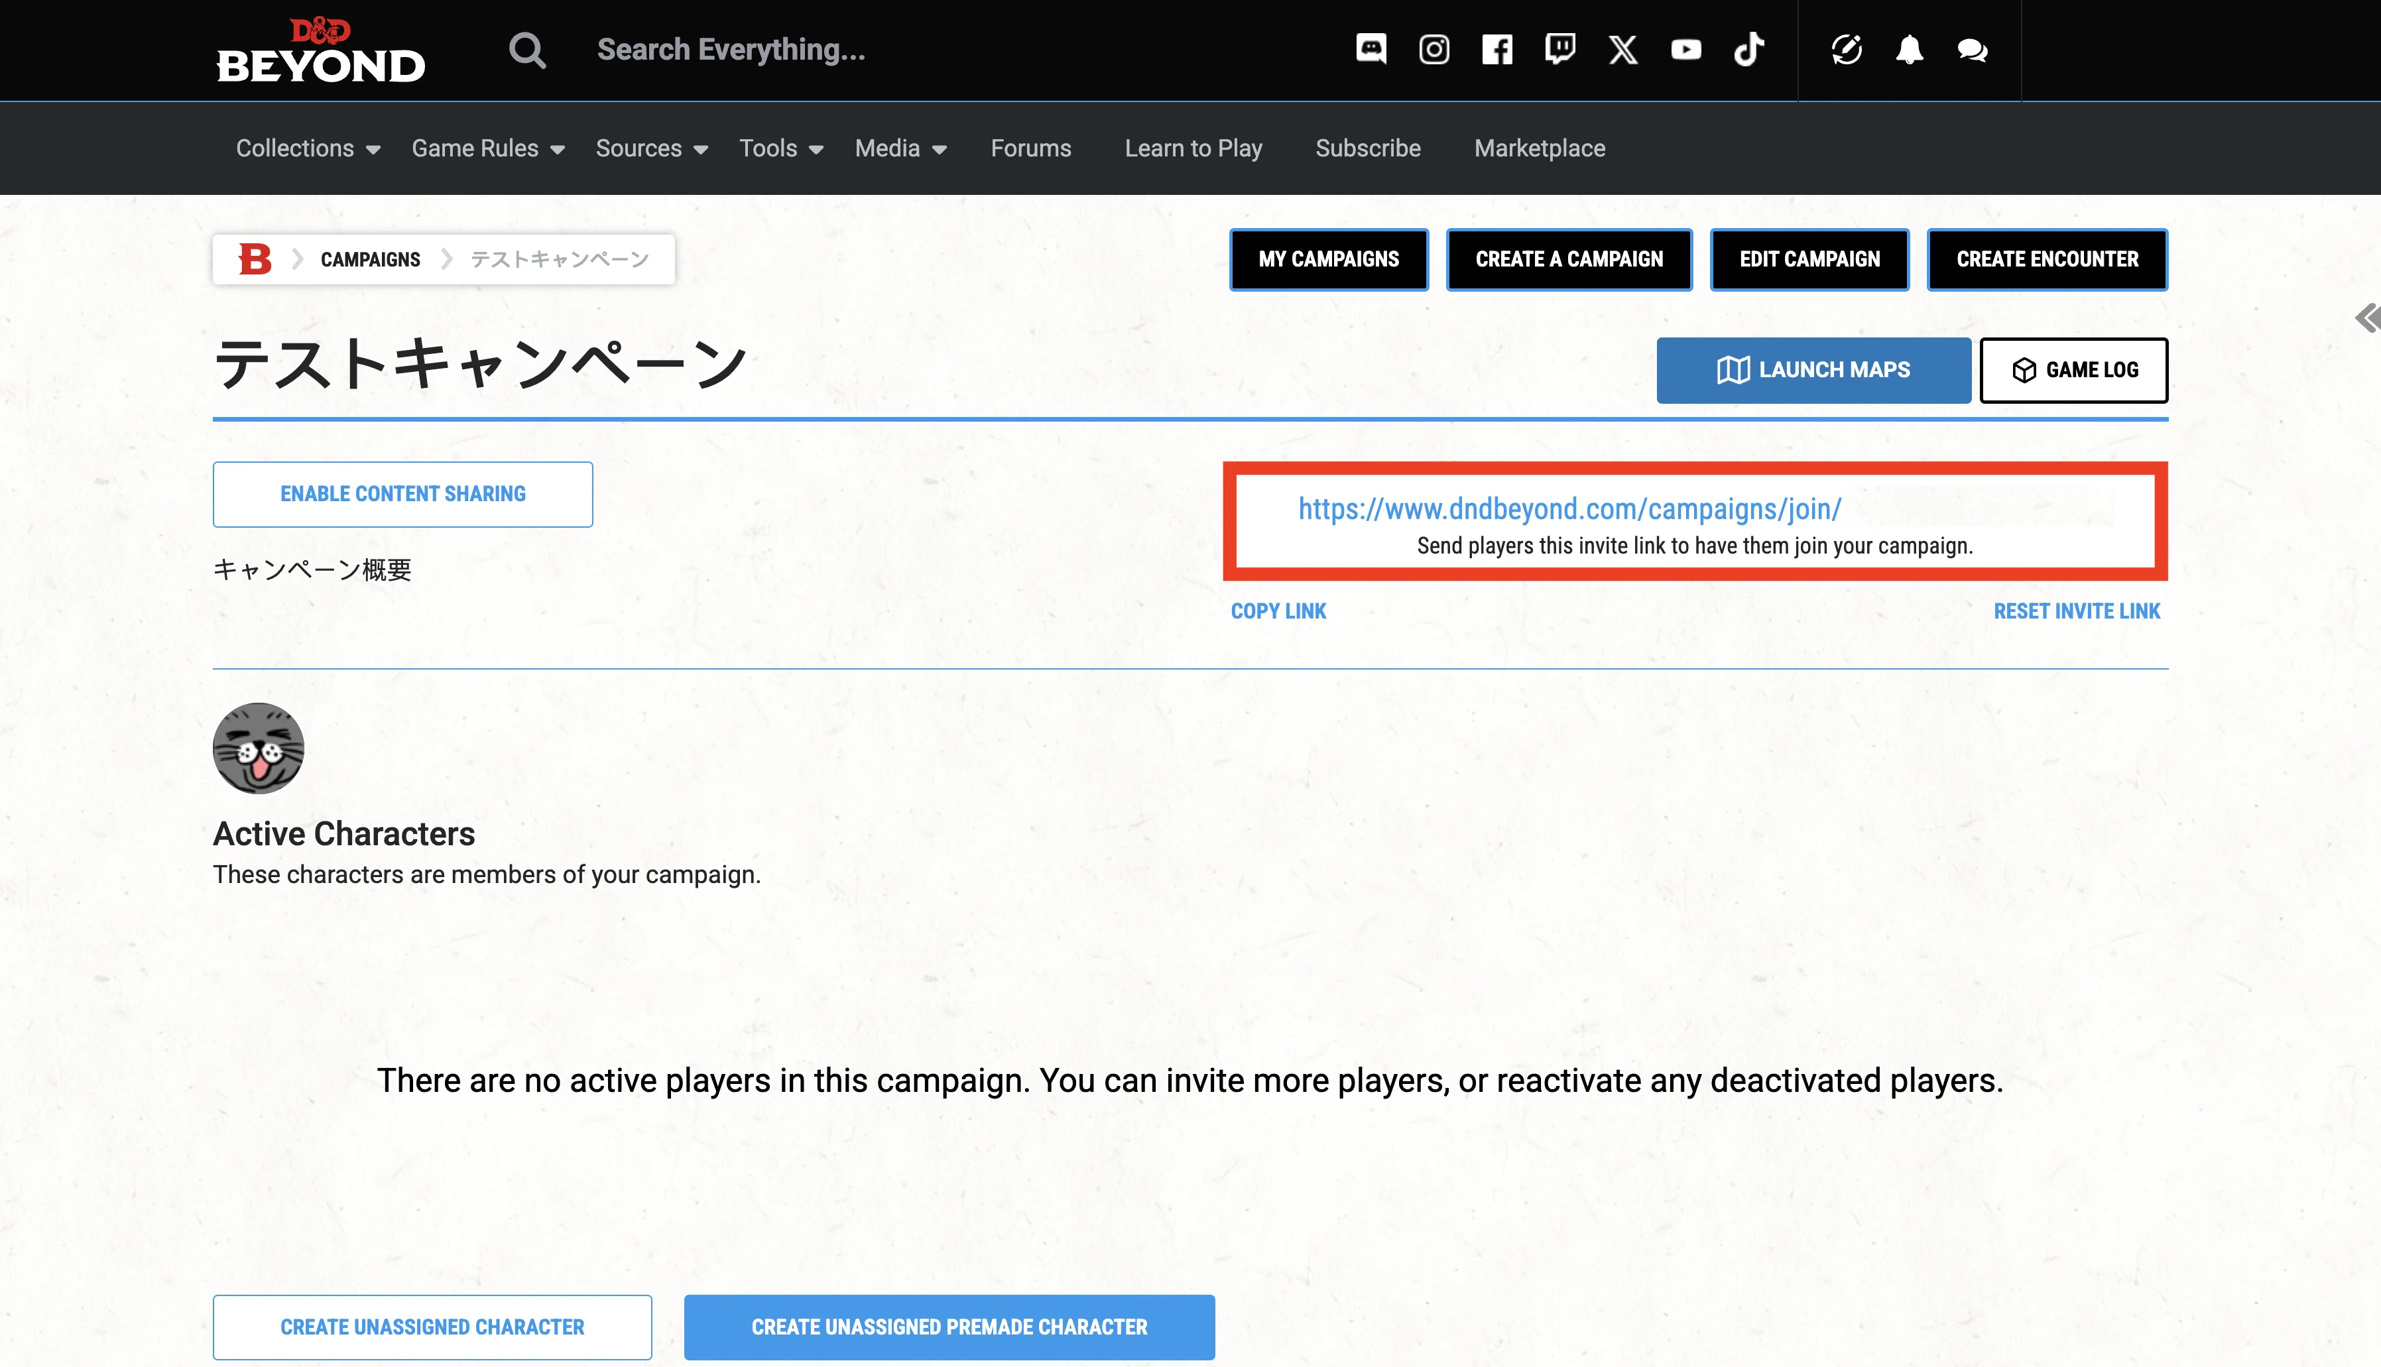The width and height of the screenshot is (2381, 1367).
Task: Click the MY CAMPAIGNS button
Action: (x=1329, y=259)
